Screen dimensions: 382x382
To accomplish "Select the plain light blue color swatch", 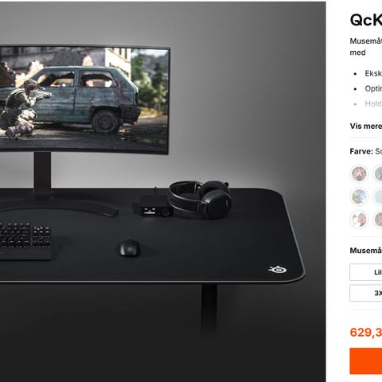I will [x=378, y=197].
